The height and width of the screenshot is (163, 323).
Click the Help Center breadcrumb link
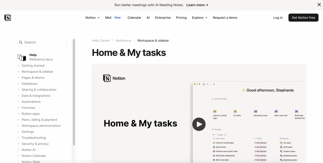101,41
